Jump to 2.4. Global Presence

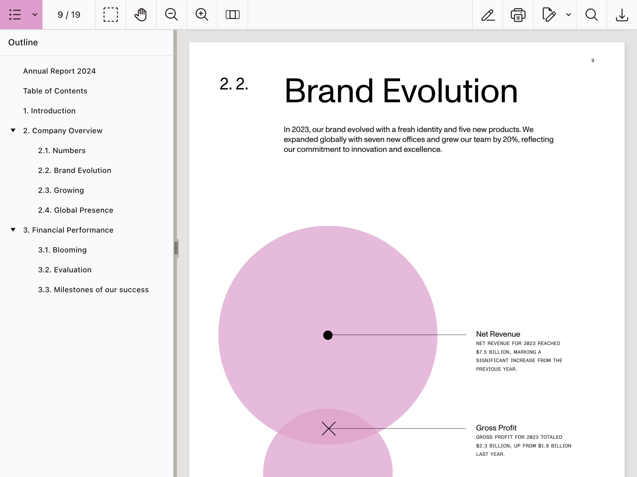pos(76,210)
